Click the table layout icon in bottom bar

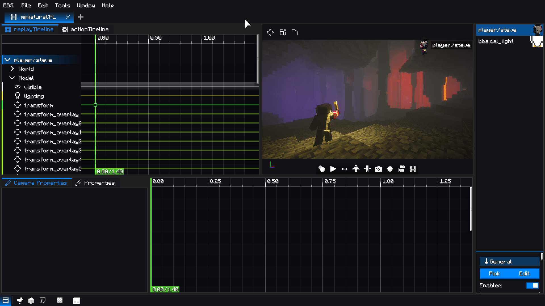point(77,300)
